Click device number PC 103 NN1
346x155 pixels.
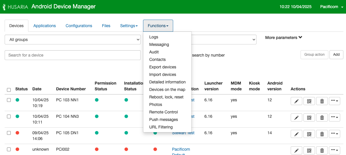[67, 100]
